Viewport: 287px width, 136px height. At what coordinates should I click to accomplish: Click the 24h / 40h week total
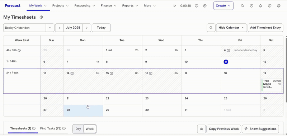[x=13, y=73]
